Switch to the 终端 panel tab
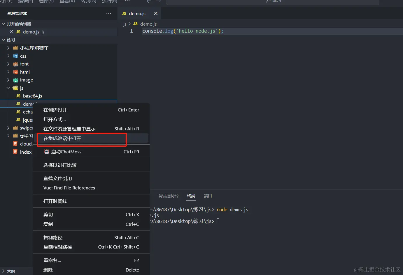This screenshot has height=275, width=403. pos(191,196)
